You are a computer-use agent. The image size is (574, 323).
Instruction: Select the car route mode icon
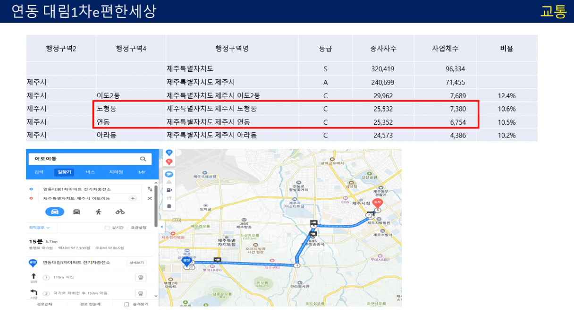pos(55,212)
